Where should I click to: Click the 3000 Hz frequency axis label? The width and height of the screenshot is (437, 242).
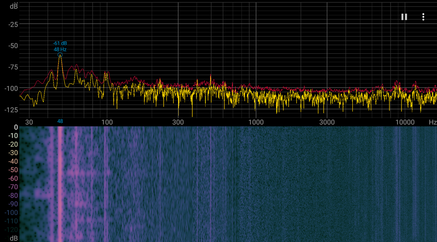coord(327,122)
